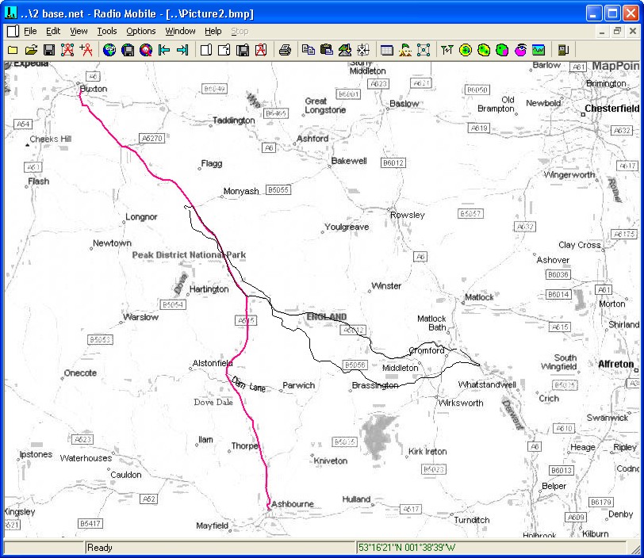This screenshot has height=558, width=644.
Task: Open the Edit menu
Action: [x=53, y=31]
